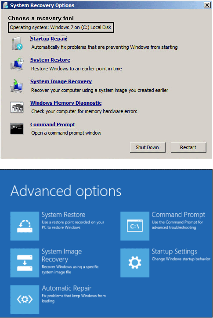Select Command Prompt C:\ tile icon
The width and height of the screenshot is (213, 318).
coord(135,226)
